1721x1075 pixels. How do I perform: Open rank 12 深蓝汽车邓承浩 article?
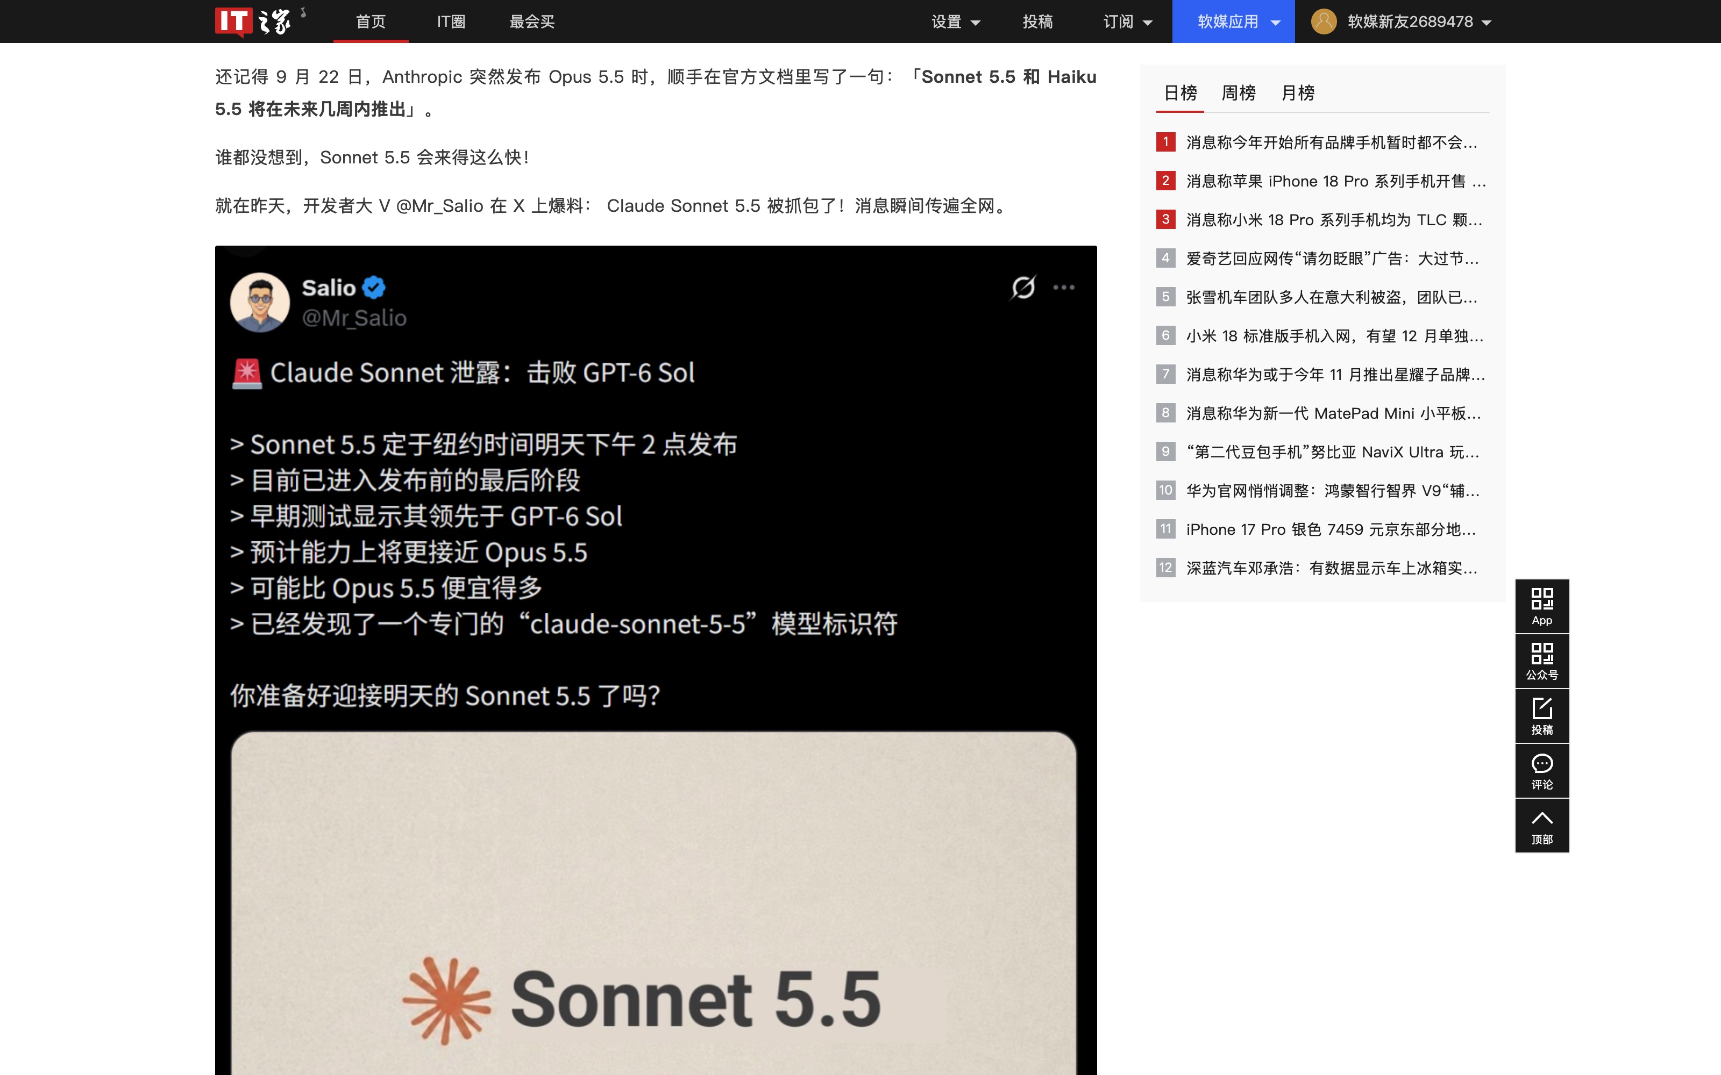tap(1331, 568)
